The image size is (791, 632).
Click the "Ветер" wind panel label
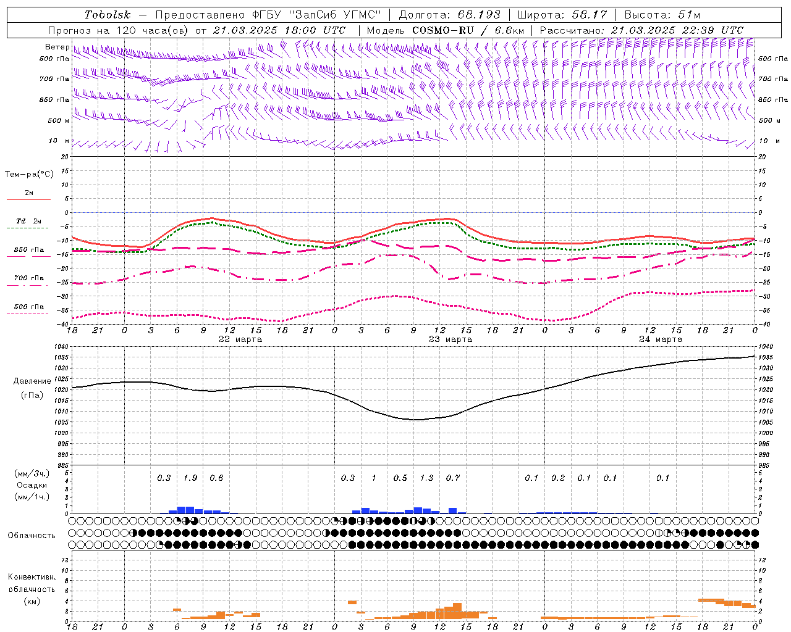pyautogui.click(x=57, y=47)
